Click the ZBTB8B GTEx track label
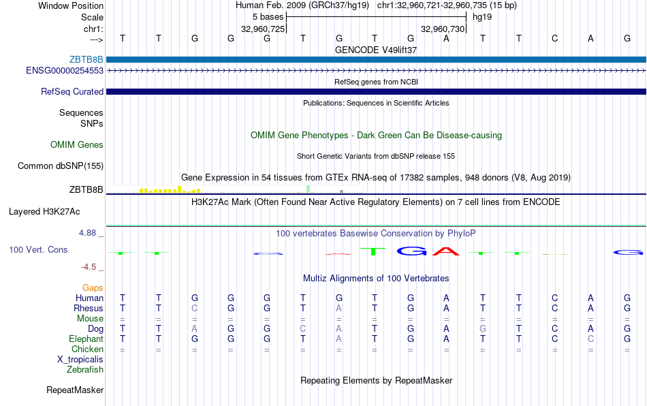 pyautogui.click(x=86, y=189)
